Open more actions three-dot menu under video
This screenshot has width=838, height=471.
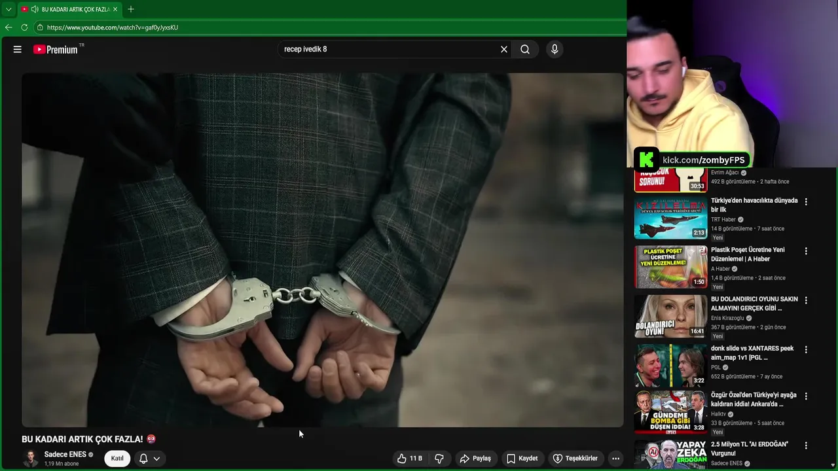click(615, 459)
